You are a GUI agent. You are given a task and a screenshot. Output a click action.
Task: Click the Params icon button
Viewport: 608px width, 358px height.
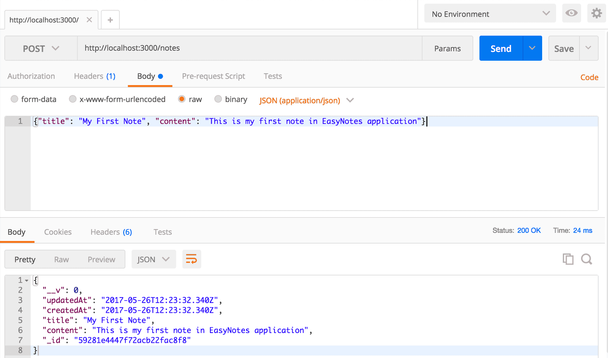pyautogui.click(x=447, y=48)
